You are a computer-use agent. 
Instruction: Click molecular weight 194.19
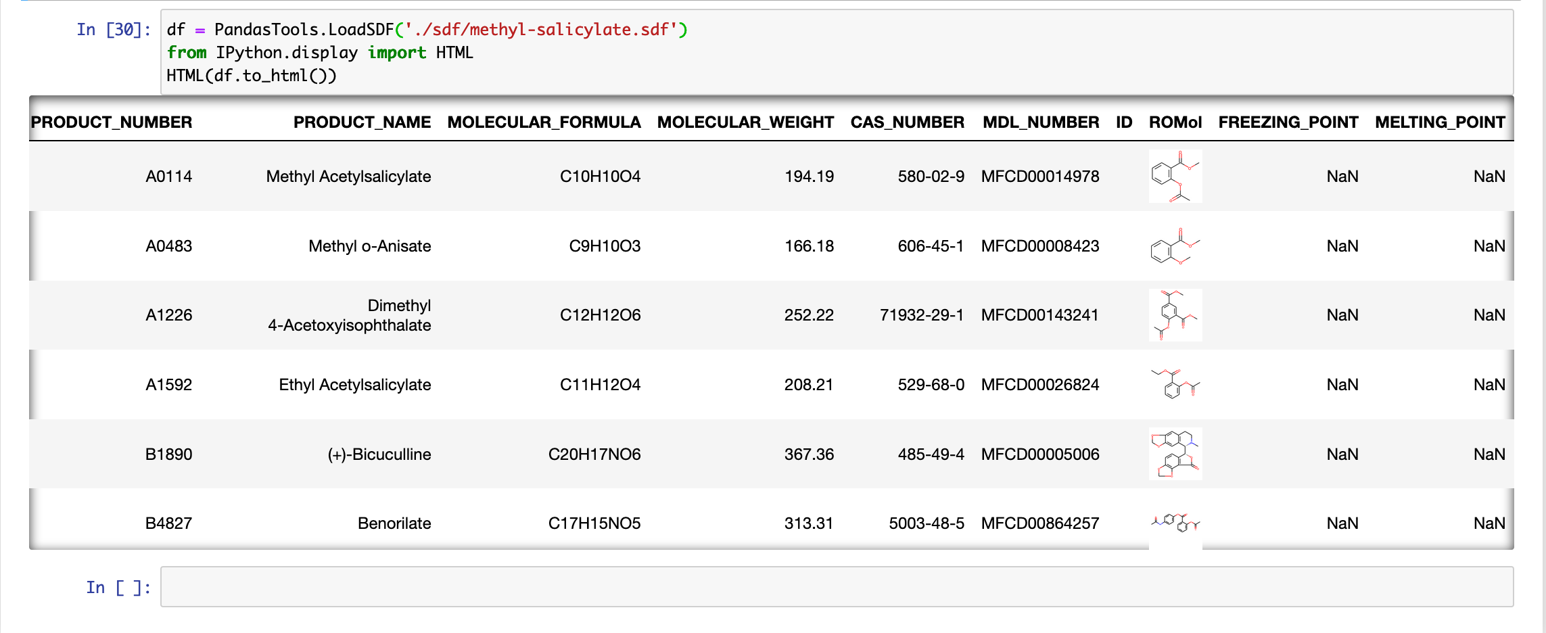[809, 177]
